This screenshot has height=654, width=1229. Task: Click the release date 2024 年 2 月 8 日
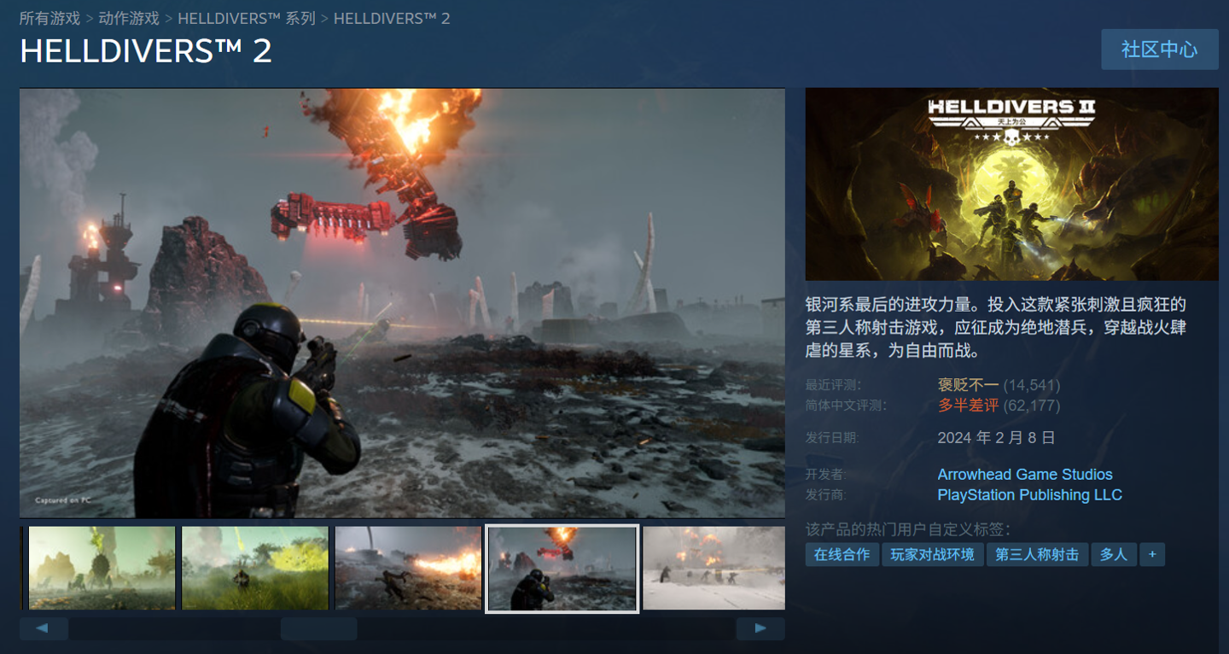tap(997, 438)
